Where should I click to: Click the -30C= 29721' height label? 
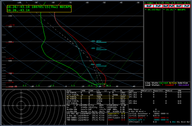(96, 41)
